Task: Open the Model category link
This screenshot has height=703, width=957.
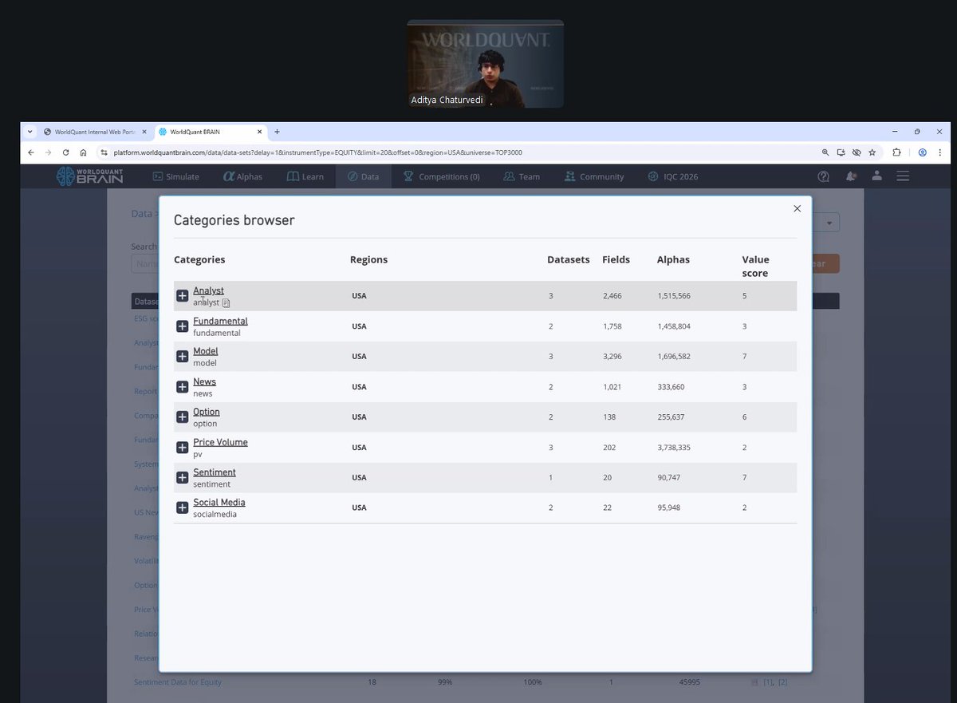Action: click(x=205, y=351)
